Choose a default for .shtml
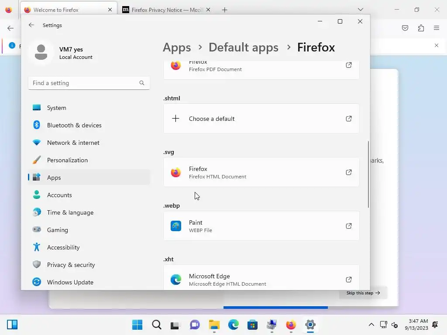 point(261,119)
